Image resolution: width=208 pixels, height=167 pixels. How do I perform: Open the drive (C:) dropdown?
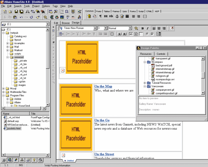coord(47,24)
